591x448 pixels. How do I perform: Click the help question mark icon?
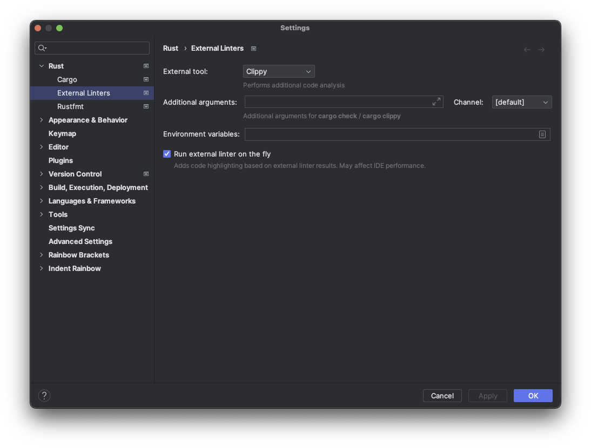point(44,396)
